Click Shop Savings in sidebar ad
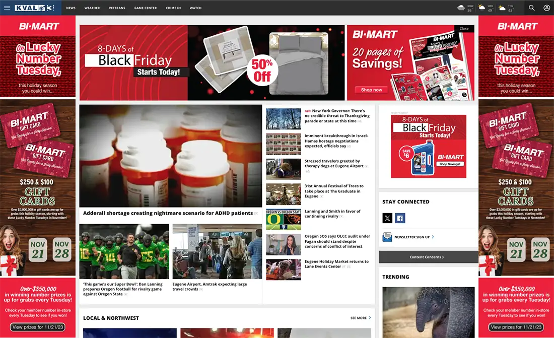 (450, 164)
